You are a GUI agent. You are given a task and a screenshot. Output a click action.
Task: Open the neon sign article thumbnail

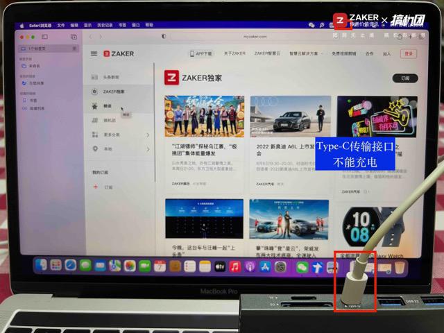click(377, 117)
